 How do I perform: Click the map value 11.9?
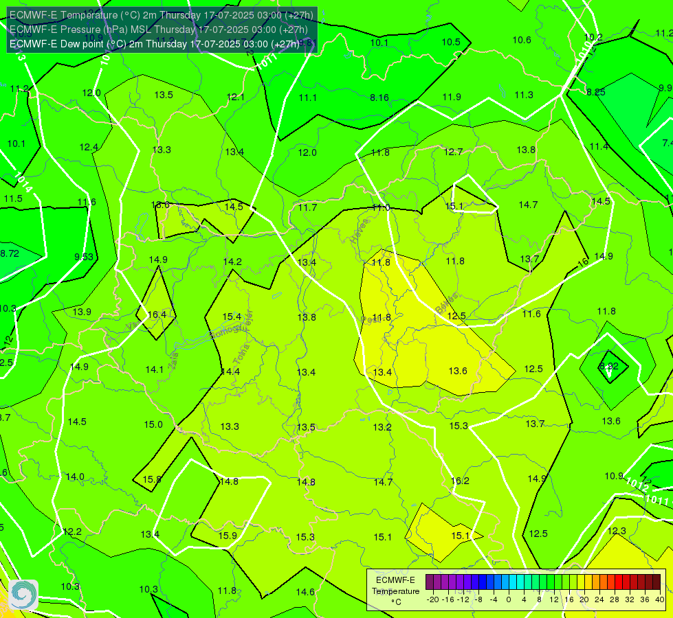click(x=452, y=97)
